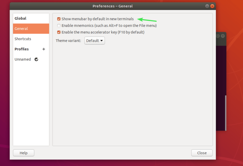Open the Theme variant dropdown
Screen dimensions: 243x166
pyautogui.click(x=94, y=41)
